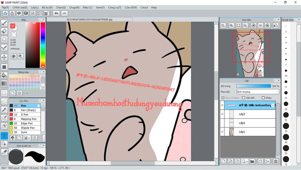Toggle visibility of Lớp1 layer

click(222, 132)
